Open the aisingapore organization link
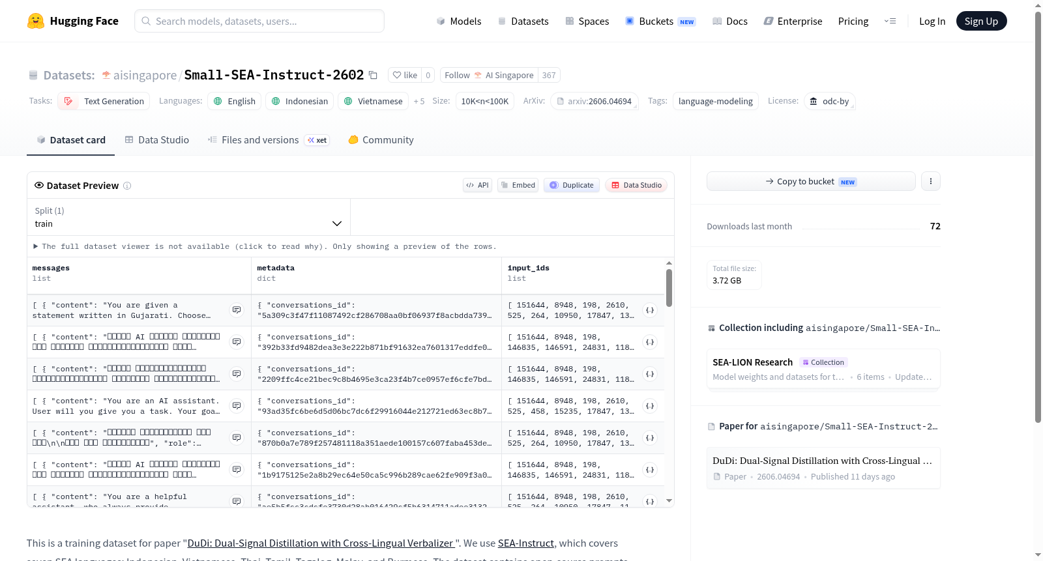The height and width of the screenshot is (561, 1043). click(x=145, y=75)
